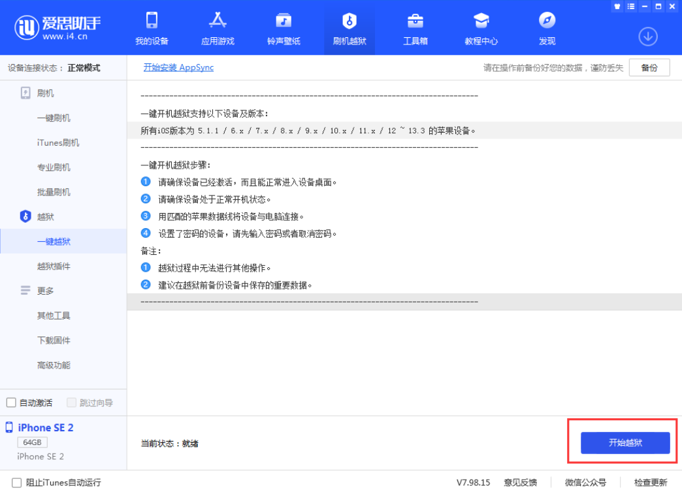The image size is (682, 492).
Task: Click the 开始越狱 button
Action: pos(625,443)
